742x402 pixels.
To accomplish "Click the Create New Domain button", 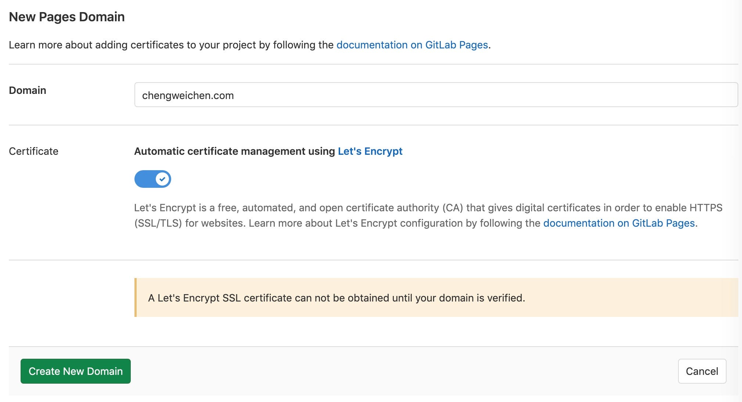I will click(x=76, y=371).
